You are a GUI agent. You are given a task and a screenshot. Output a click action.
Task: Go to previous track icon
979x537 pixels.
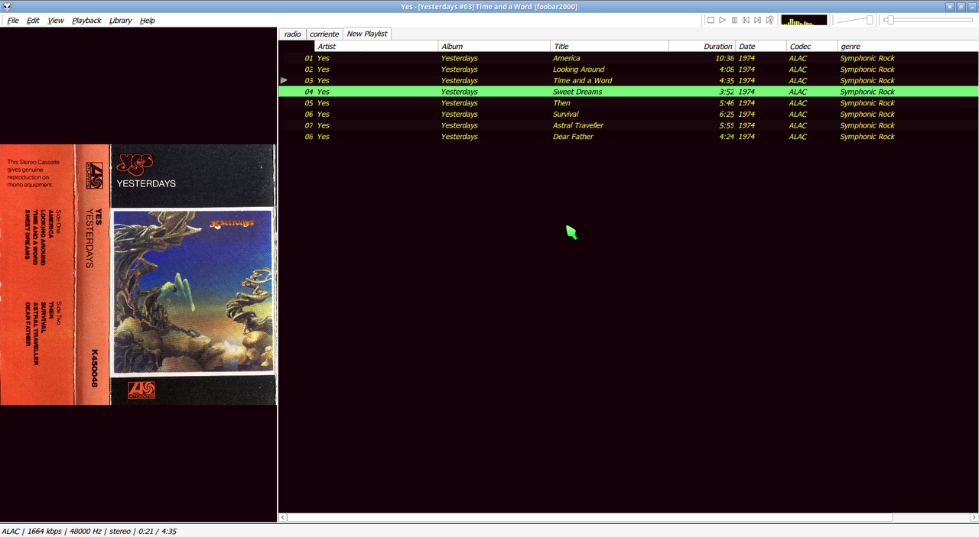point(746,20)
